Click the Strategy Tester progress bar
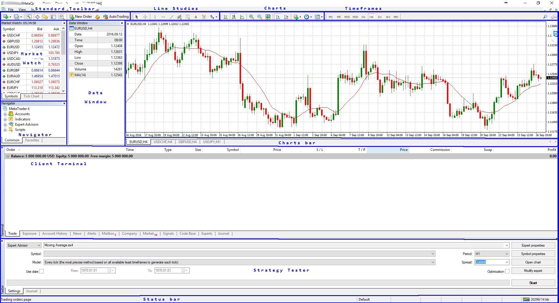This screenshot has height=303, width=559. point(258,283)
